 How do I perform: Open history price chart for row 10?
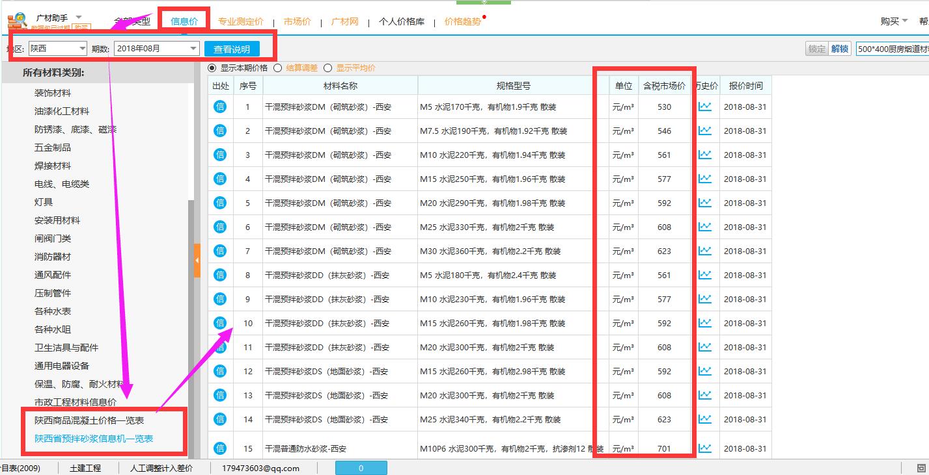(705, 323)
